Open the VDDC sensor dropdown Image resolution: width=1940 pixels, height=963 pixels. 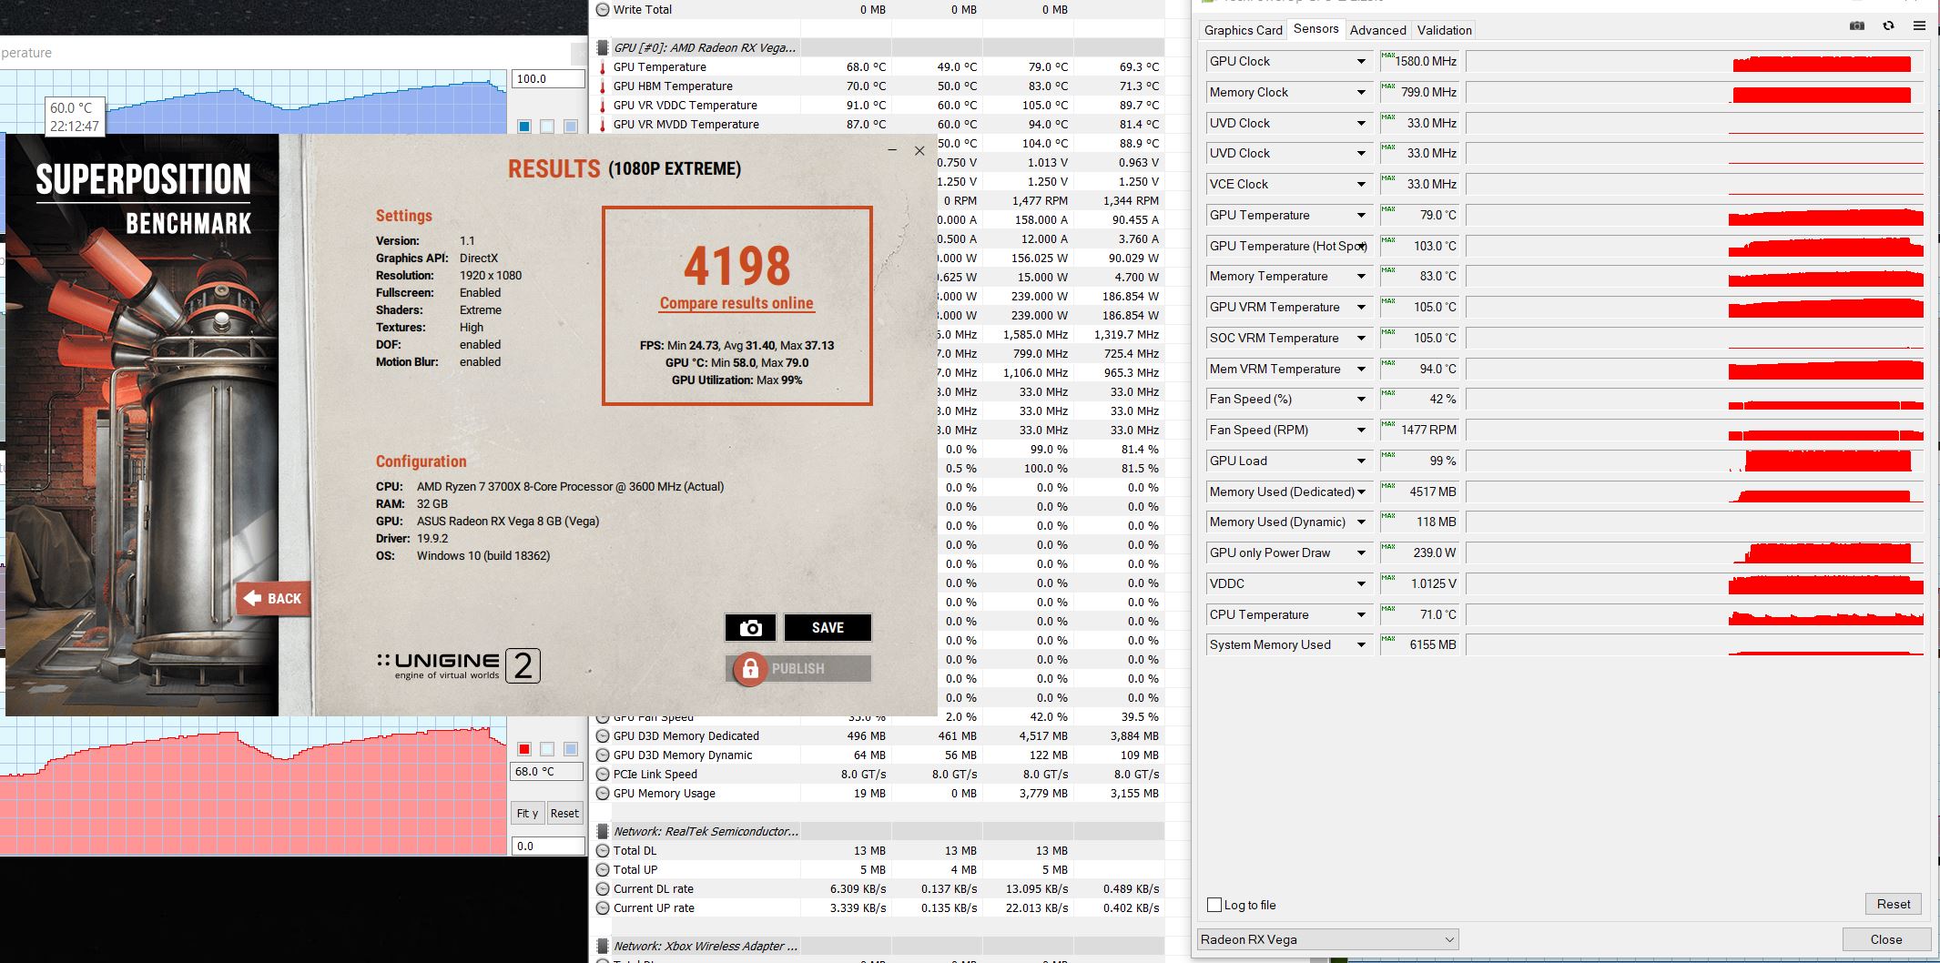tap(1361, 584)
